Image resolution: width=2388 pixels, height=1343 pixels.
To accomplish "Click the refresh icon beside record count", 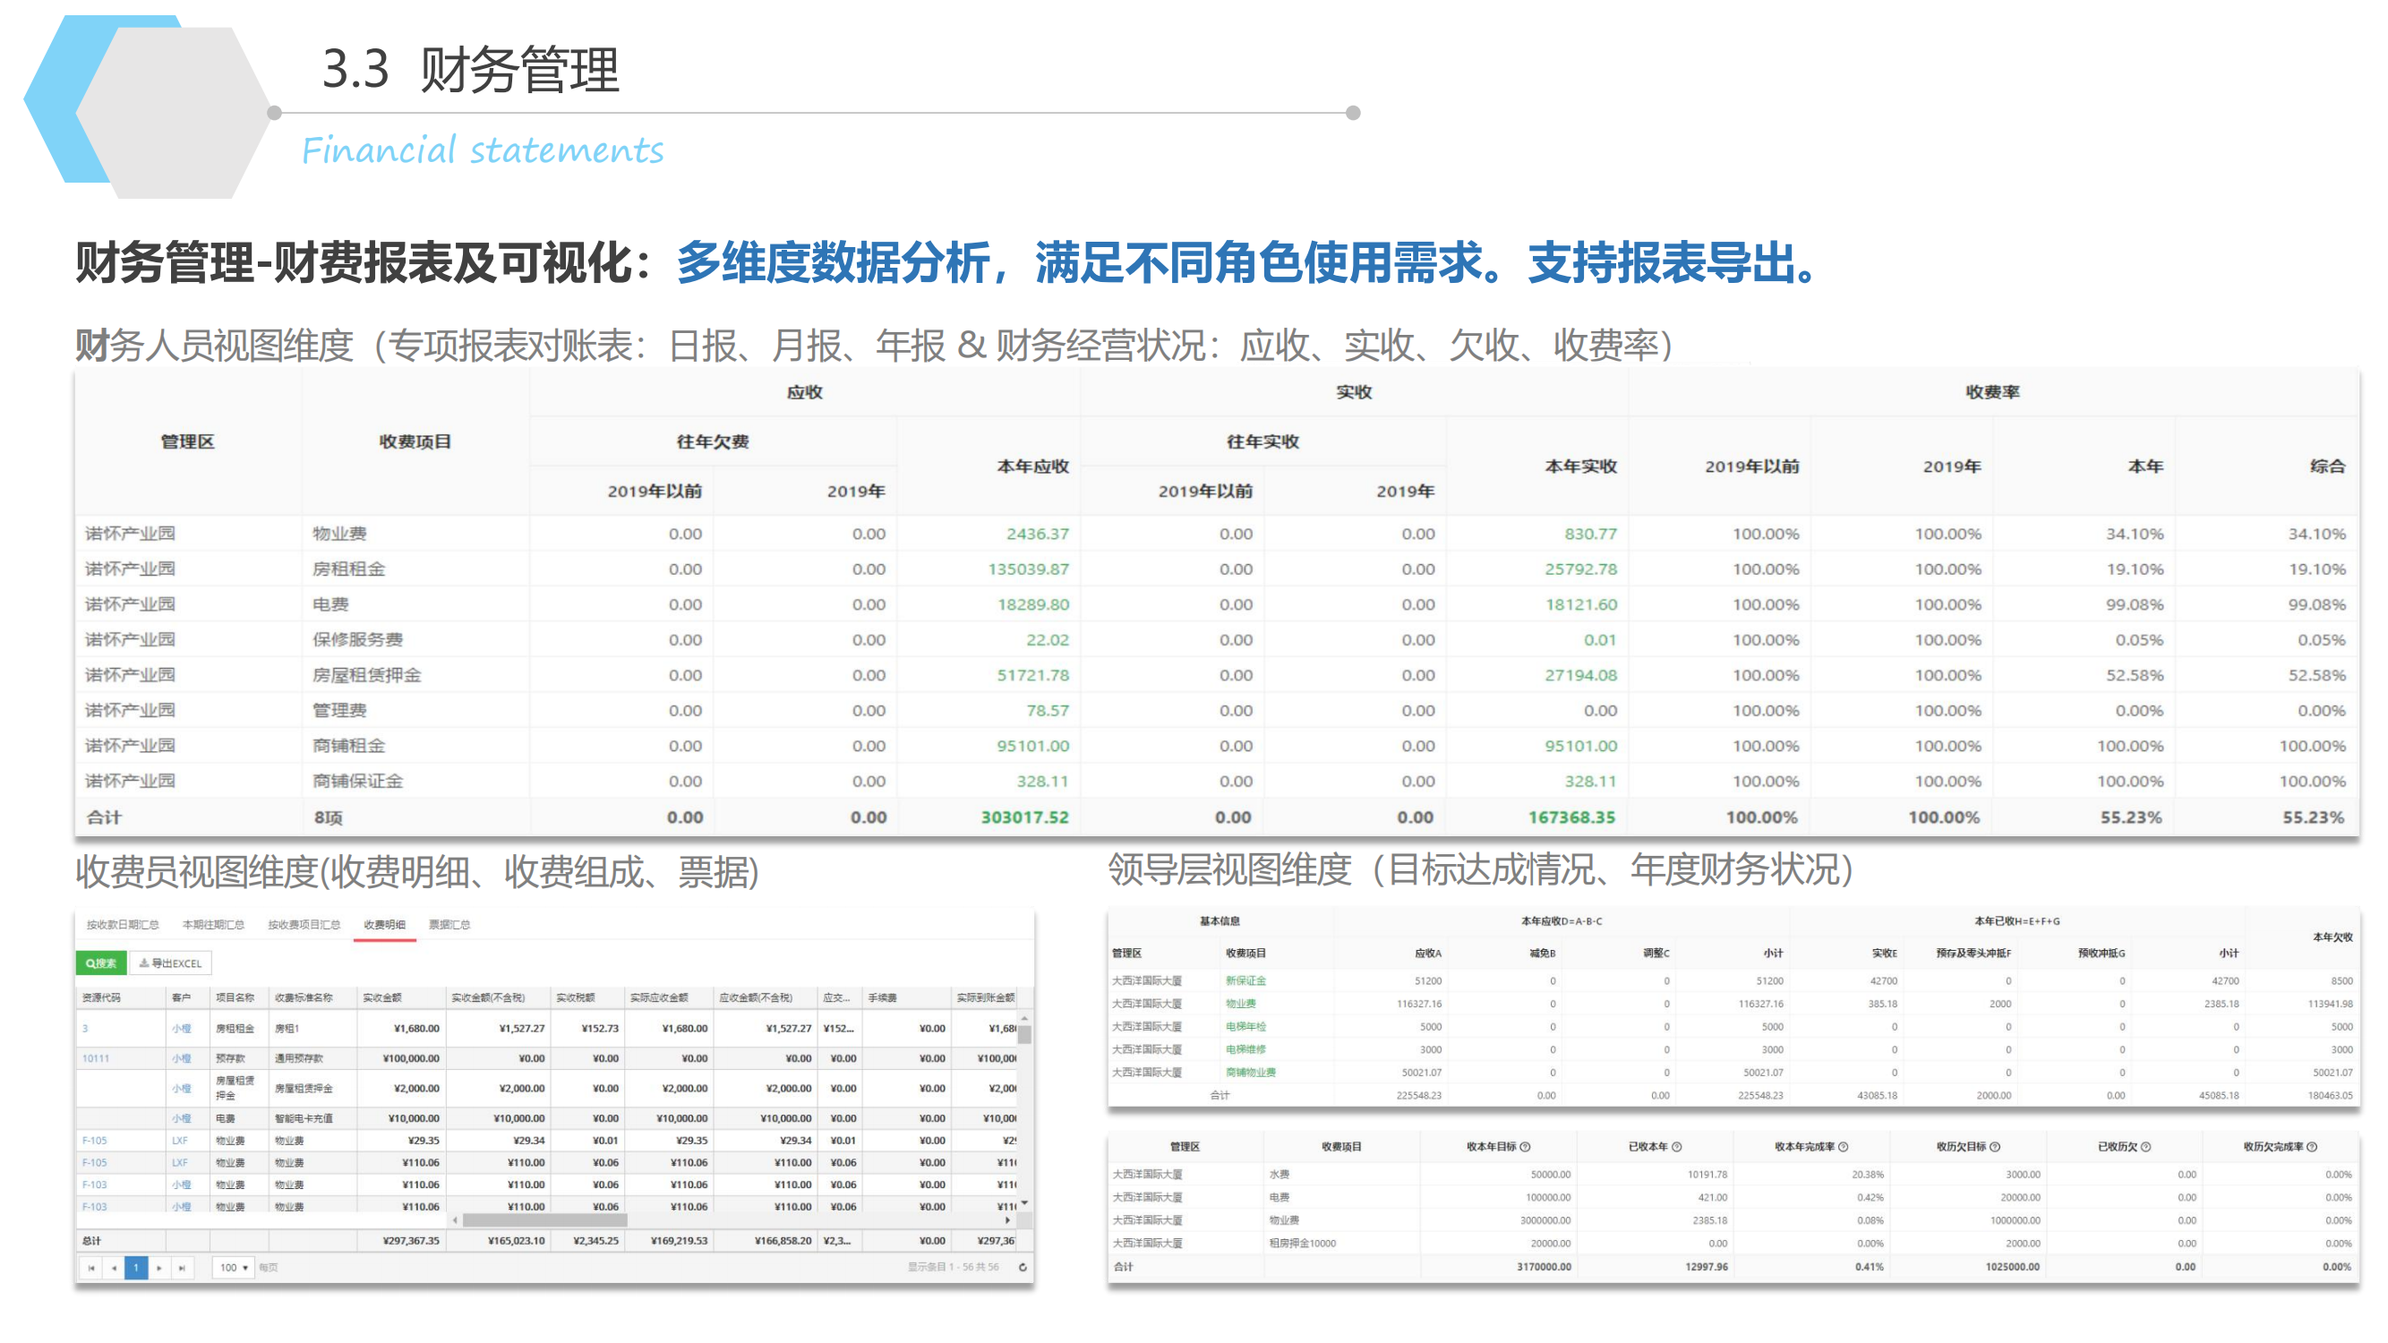I will (x=1023, y=1267).
